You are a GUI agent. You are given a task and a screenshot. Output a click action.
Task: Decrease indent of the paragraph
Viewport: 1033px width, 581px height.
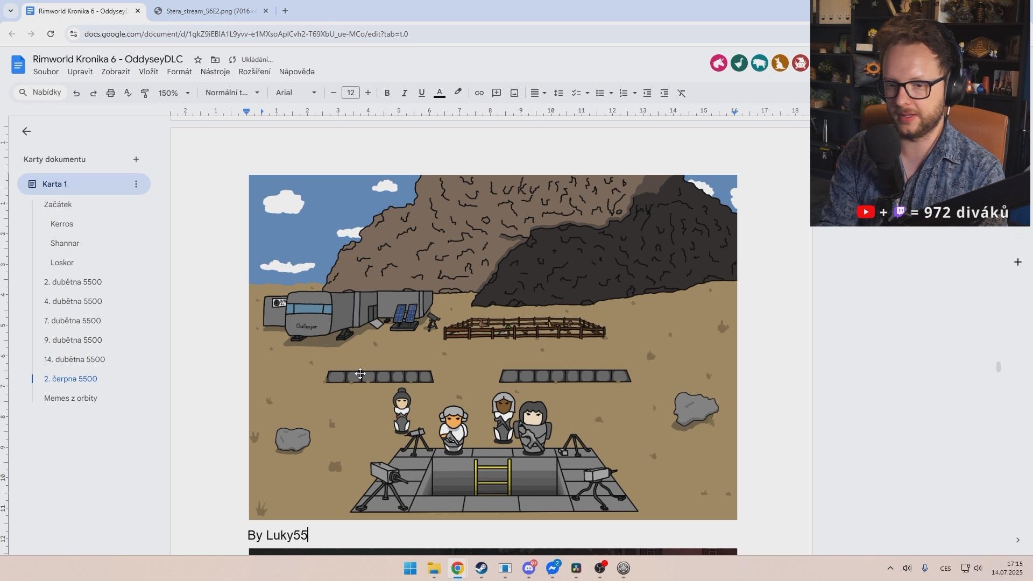(x=647, y=93)
